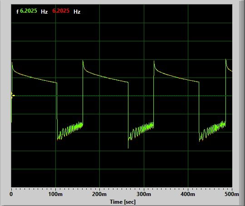This screenshot has width=245, height=206.
Task: Click the Hz unit after the red value
Action: point(77,12)
